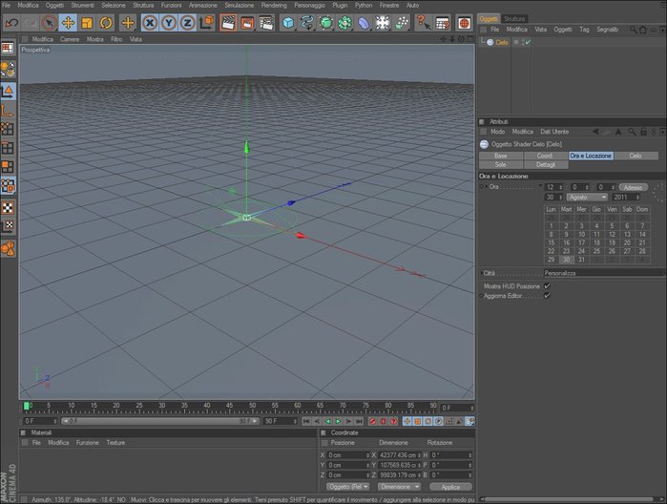Toggle Z axis lock
Image resolution: width=667 pixels, height=504 pixels.
(x=188, y=23)
